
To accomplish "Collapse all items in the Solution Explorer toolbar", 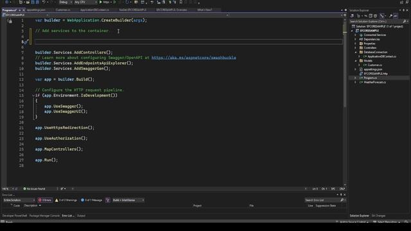I will click(x=371, y=16).
